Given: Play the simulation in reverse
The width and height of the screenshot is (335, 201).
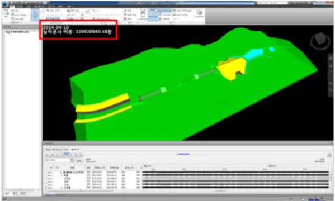Looking at the screenshot, I should click(57, 155).
